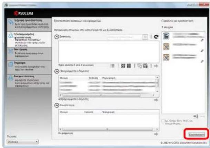Toggle the host name as port name checkbox
This screenshot has height=148, width=210.
(x=163, y=121)
